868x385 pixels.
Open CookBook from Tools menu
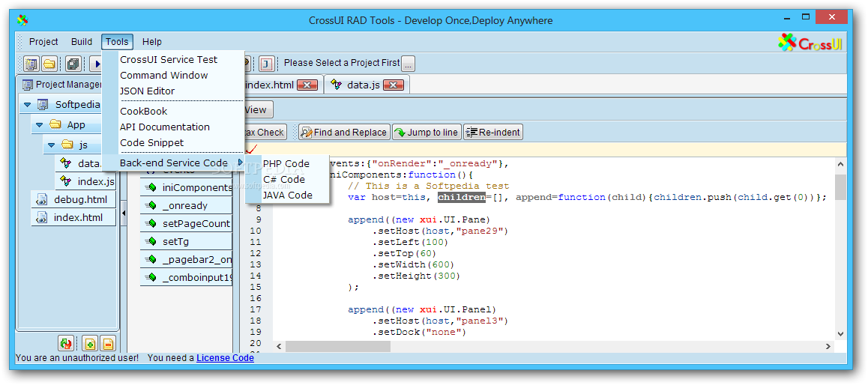point(144,111)
